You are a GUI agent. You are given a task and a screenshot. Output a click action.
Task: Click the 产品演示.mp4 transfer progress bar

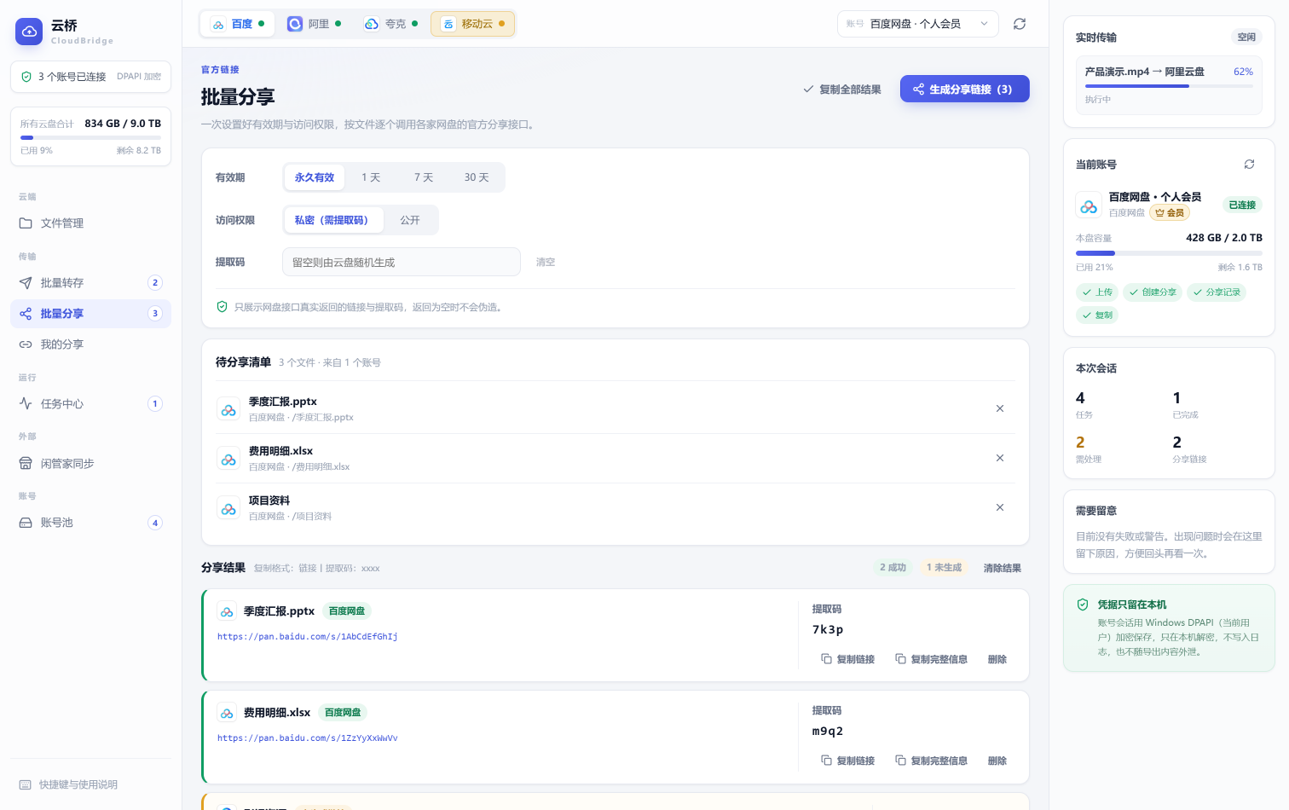click(1169, 86)
